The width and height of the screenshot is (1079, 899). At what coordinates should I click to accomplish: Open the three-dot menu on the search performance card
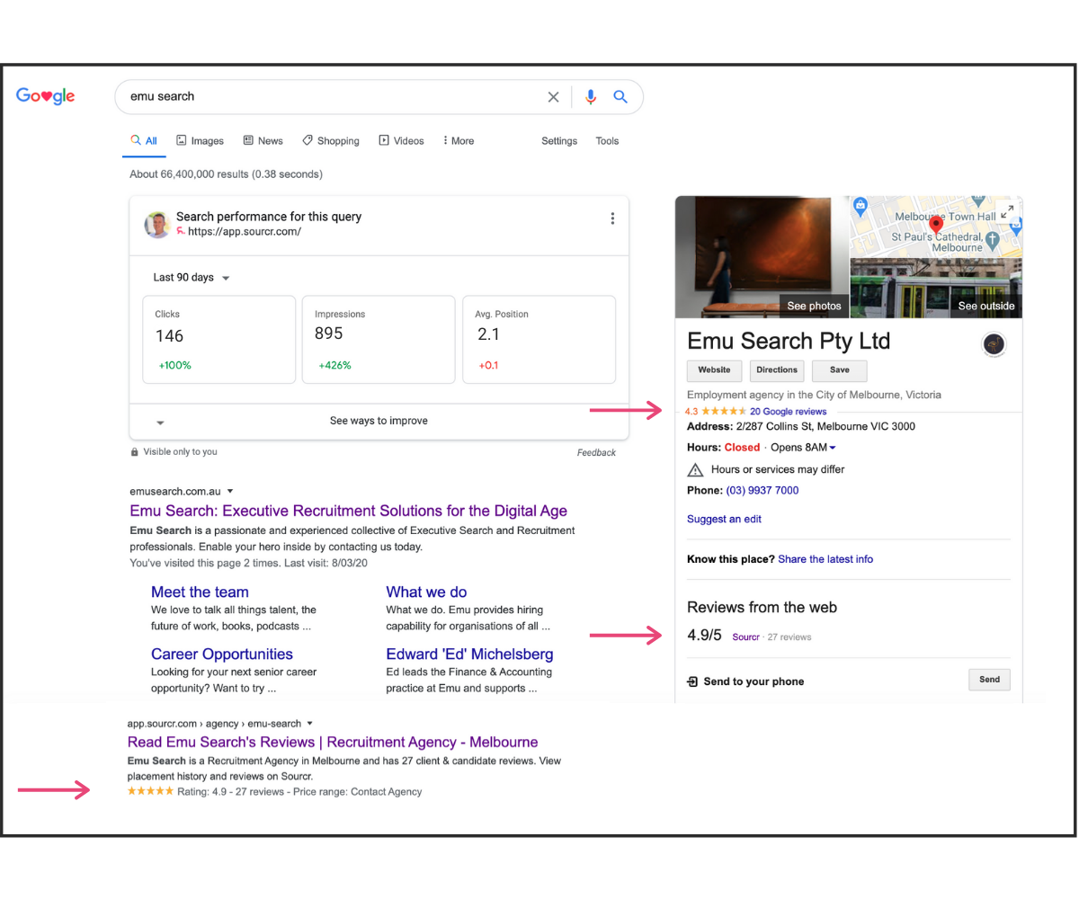[x=612, y=218]
